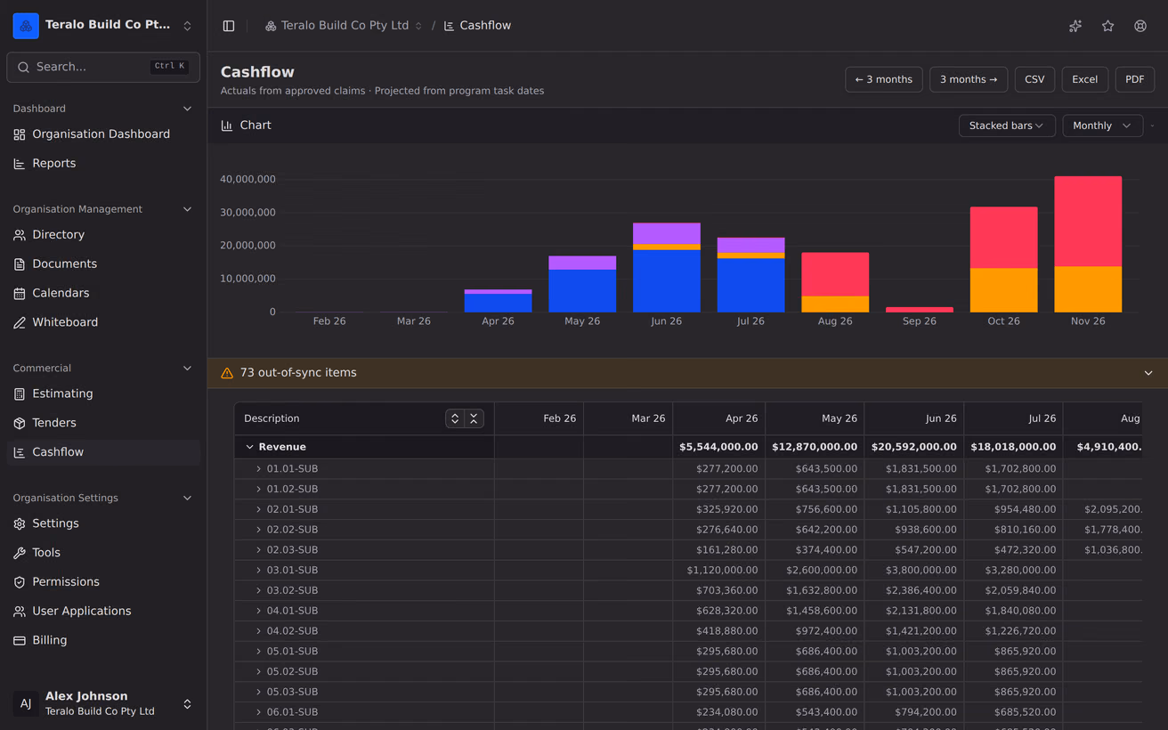The height and width of the screenshot is (730, 1168).
Task: Click the Search input field
Action: click(103, 67)
